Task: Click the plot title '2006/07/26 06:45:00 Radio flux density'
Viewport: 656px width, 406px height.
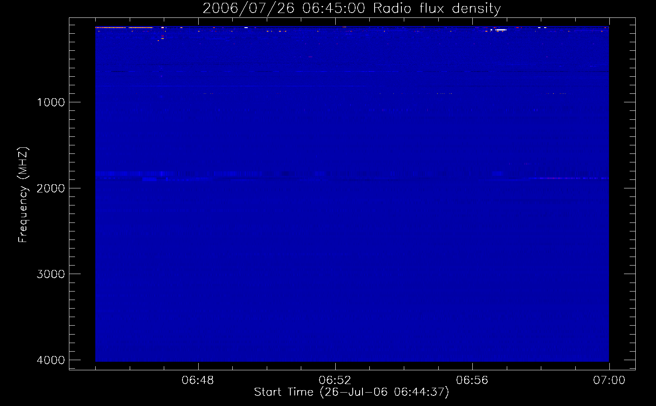Action: [352, 9]
